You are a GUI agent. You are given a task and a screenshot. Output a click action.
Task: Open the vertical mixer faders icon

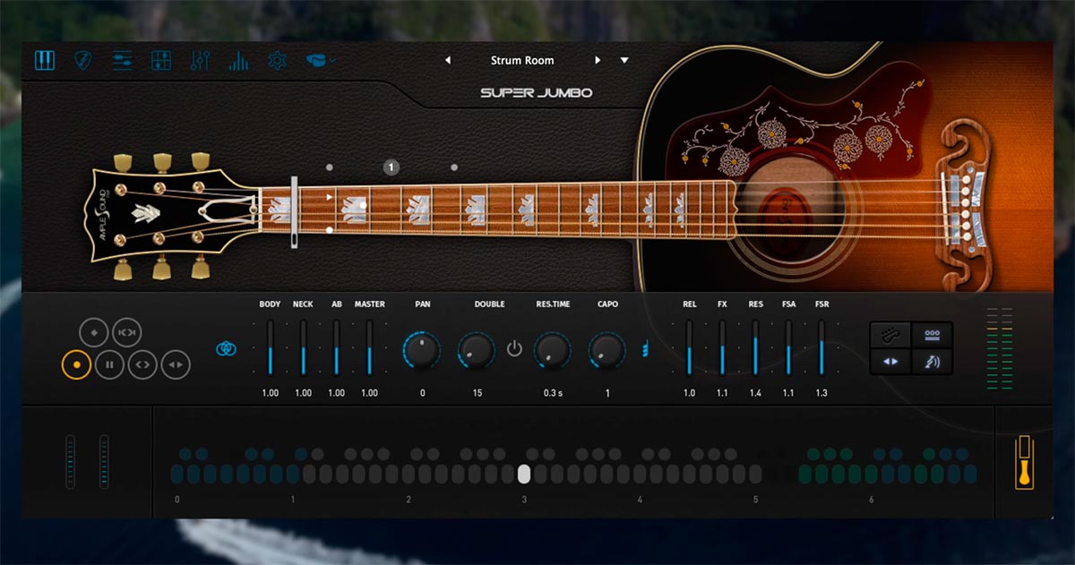point(200,61)
